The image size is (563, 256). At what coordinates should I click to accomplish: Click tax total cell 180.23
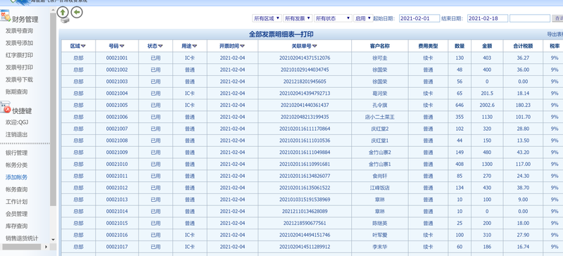coord(523,105)
